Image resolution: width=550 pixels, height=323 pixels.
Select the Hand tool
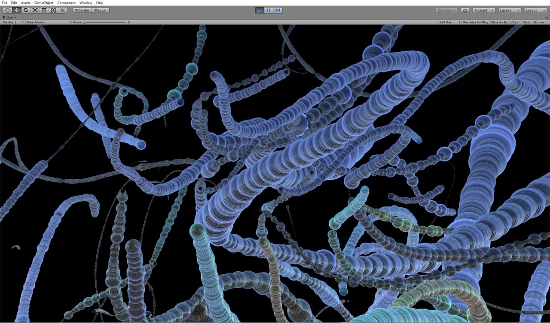8,10
